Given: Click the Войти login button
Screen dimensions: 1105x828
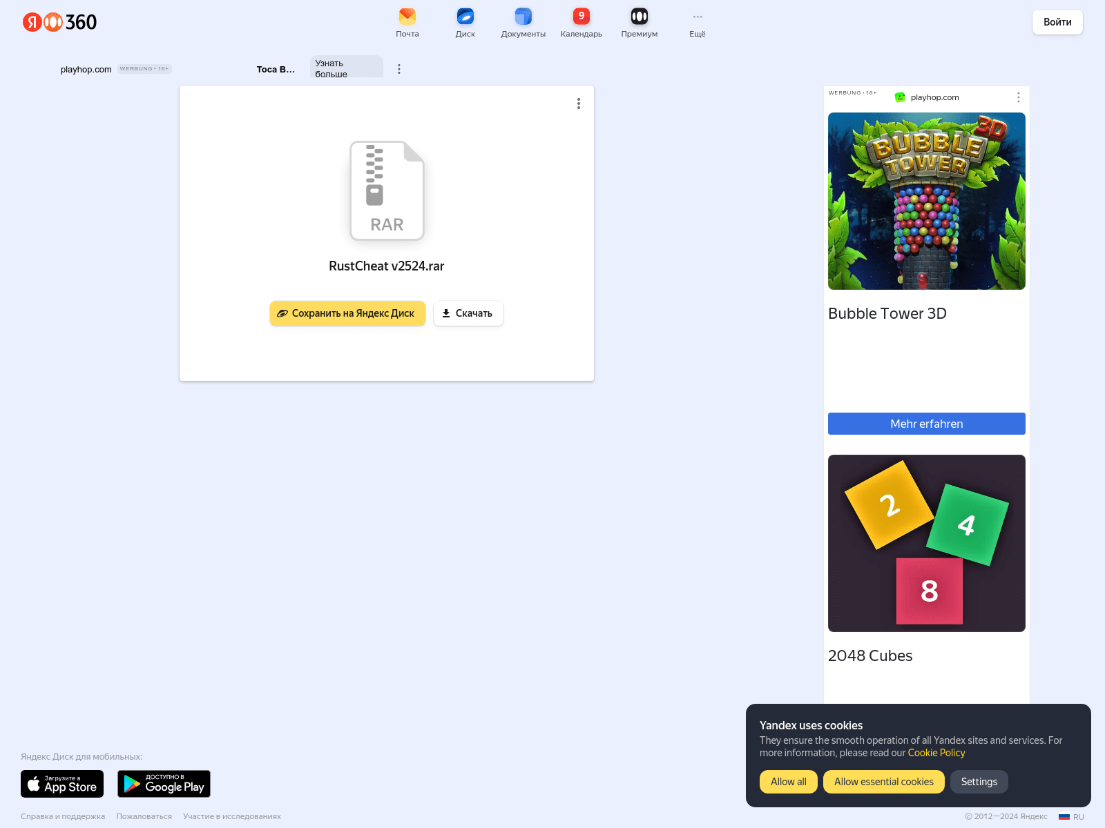Looking at the screenshot, I should pyautogui.click(x=1057, y=22).
